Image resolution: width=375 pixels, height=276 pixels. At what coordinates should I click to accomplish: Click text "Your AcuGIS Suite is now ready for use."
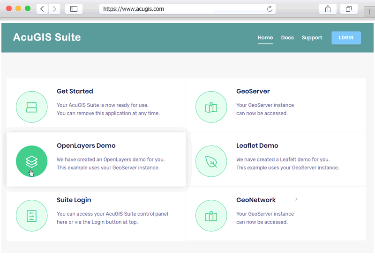pyautogui.click(x=103, y=105)
